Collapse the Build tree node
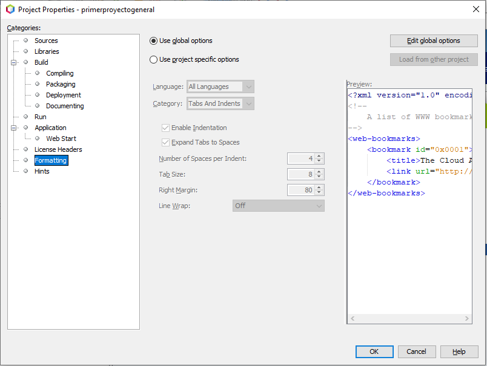487x366 pixels. (13, 62)
